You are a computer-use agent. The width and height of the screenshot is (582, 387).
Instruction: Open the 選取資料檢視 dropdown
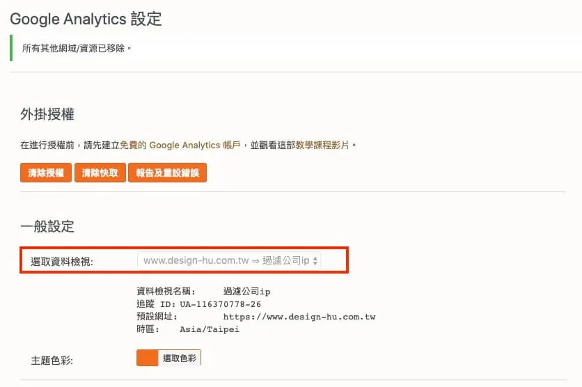click(229, 260)
